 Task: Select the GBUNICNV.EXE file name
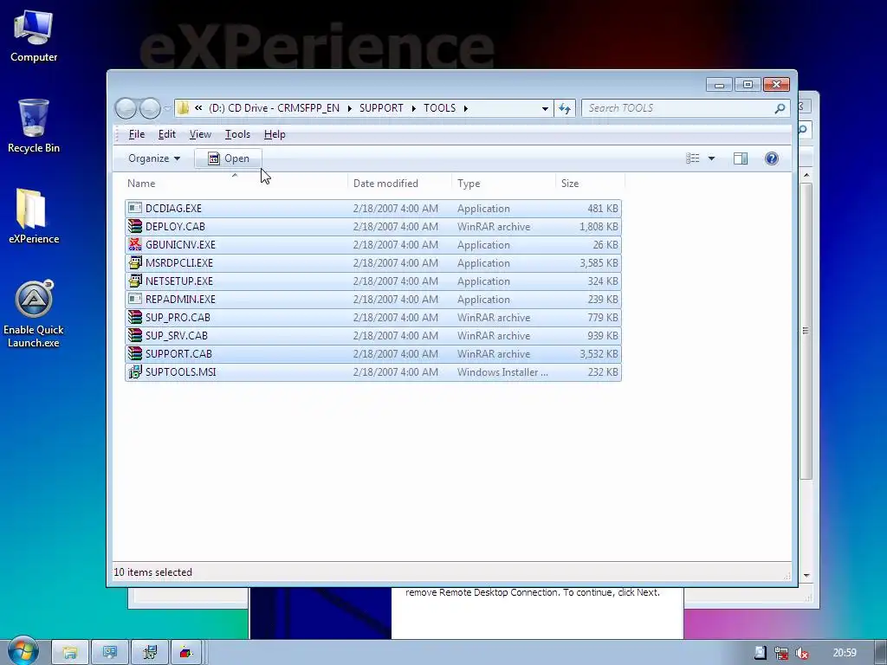tap(180, 244)
